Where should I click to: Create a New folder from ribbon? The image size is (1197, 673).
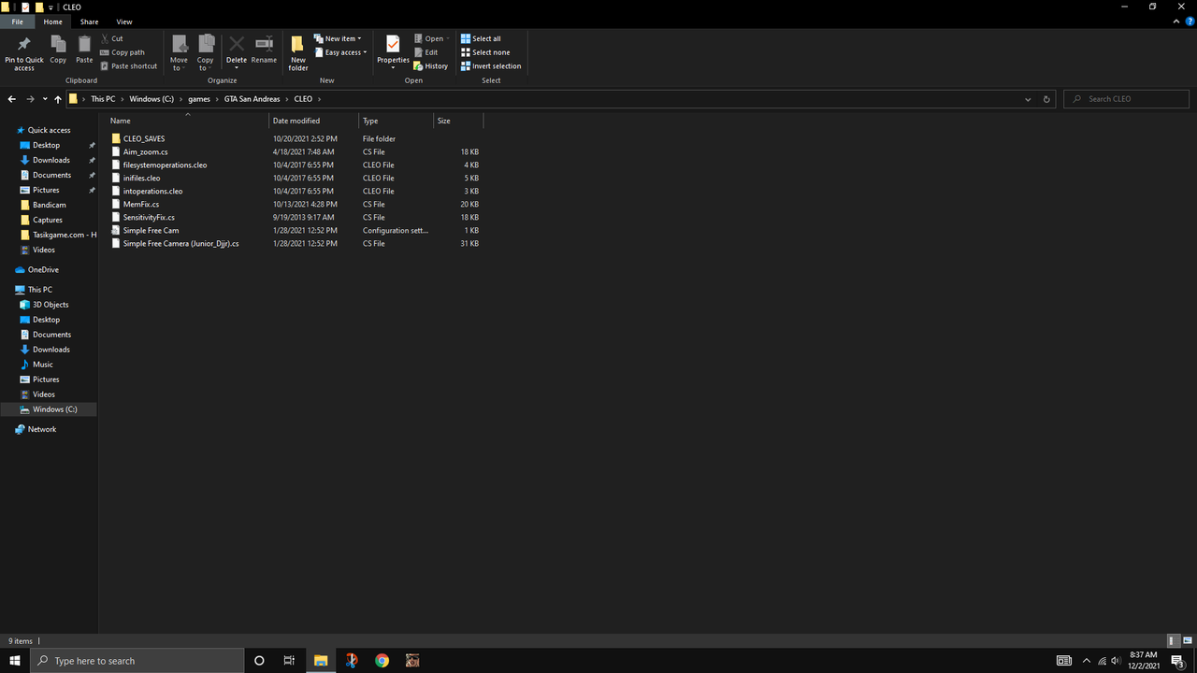tap(298, 53)
